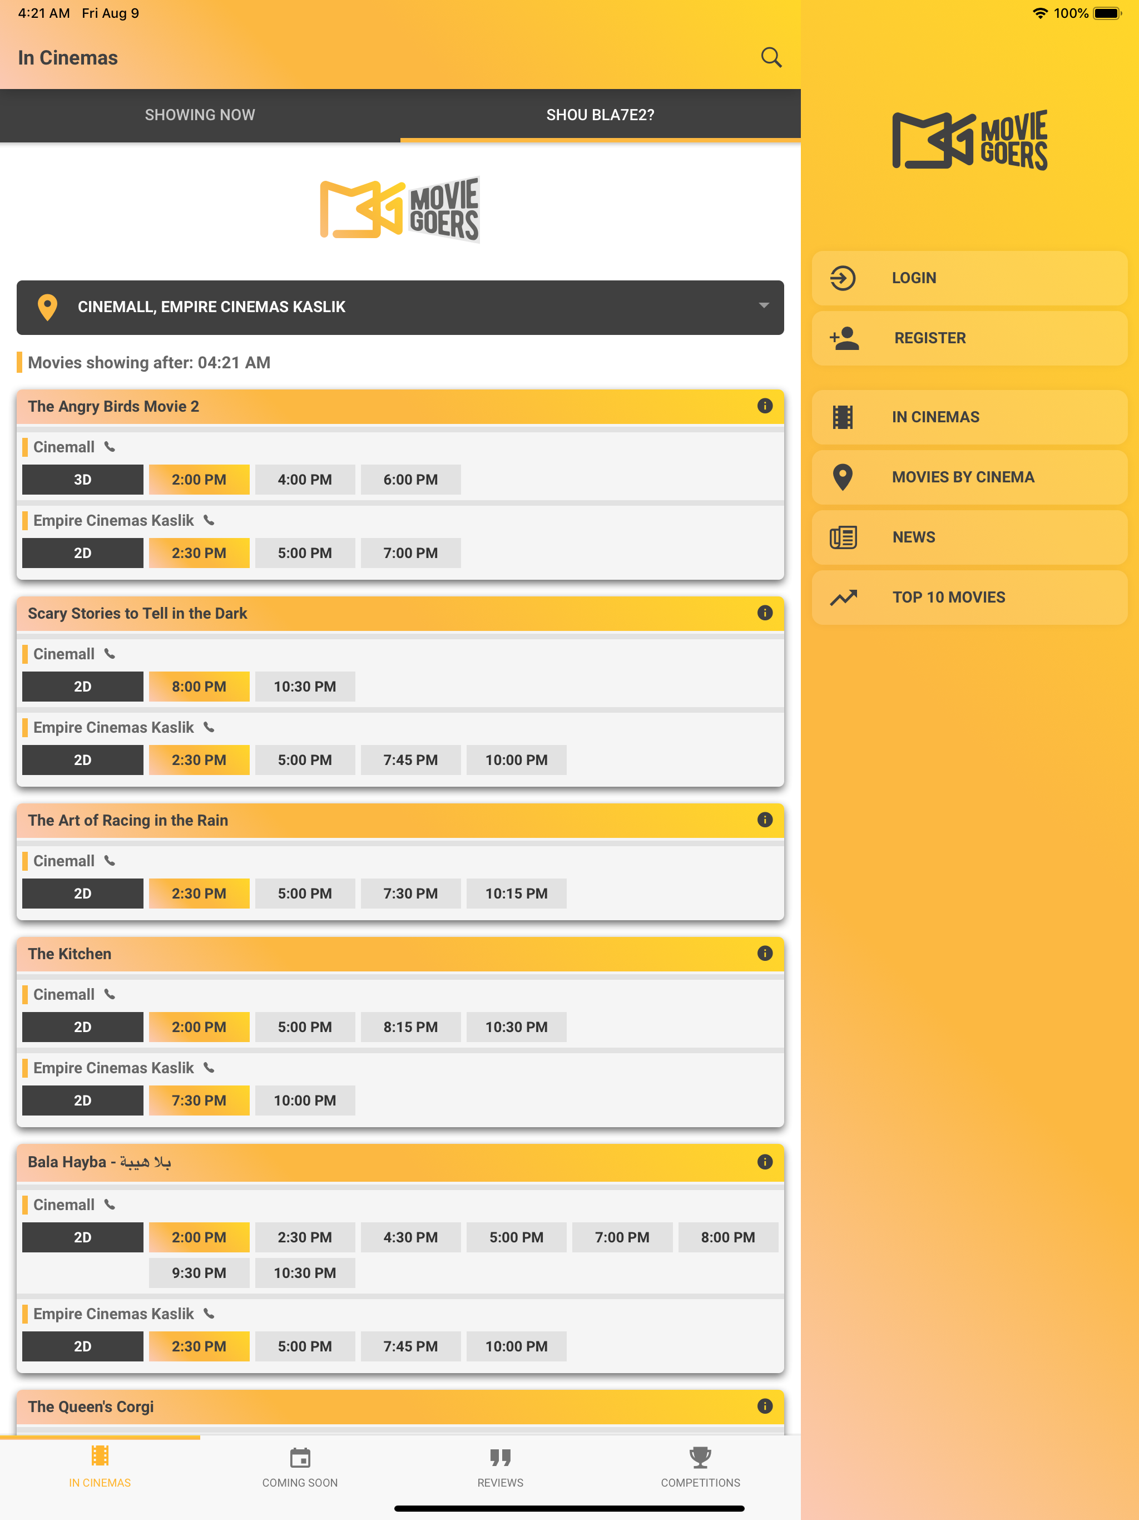Open the Competitions bottom tab
The height and width of the screenshot is (1520, 1139).
(x=700, y=1467)
